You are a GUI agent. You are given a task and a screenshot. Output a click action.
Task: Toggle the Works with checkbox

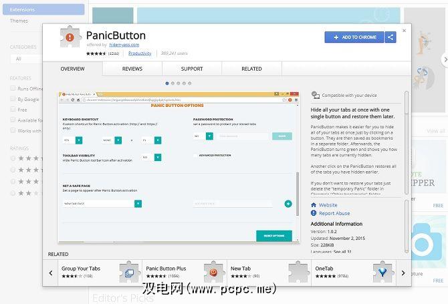(13, 130)
